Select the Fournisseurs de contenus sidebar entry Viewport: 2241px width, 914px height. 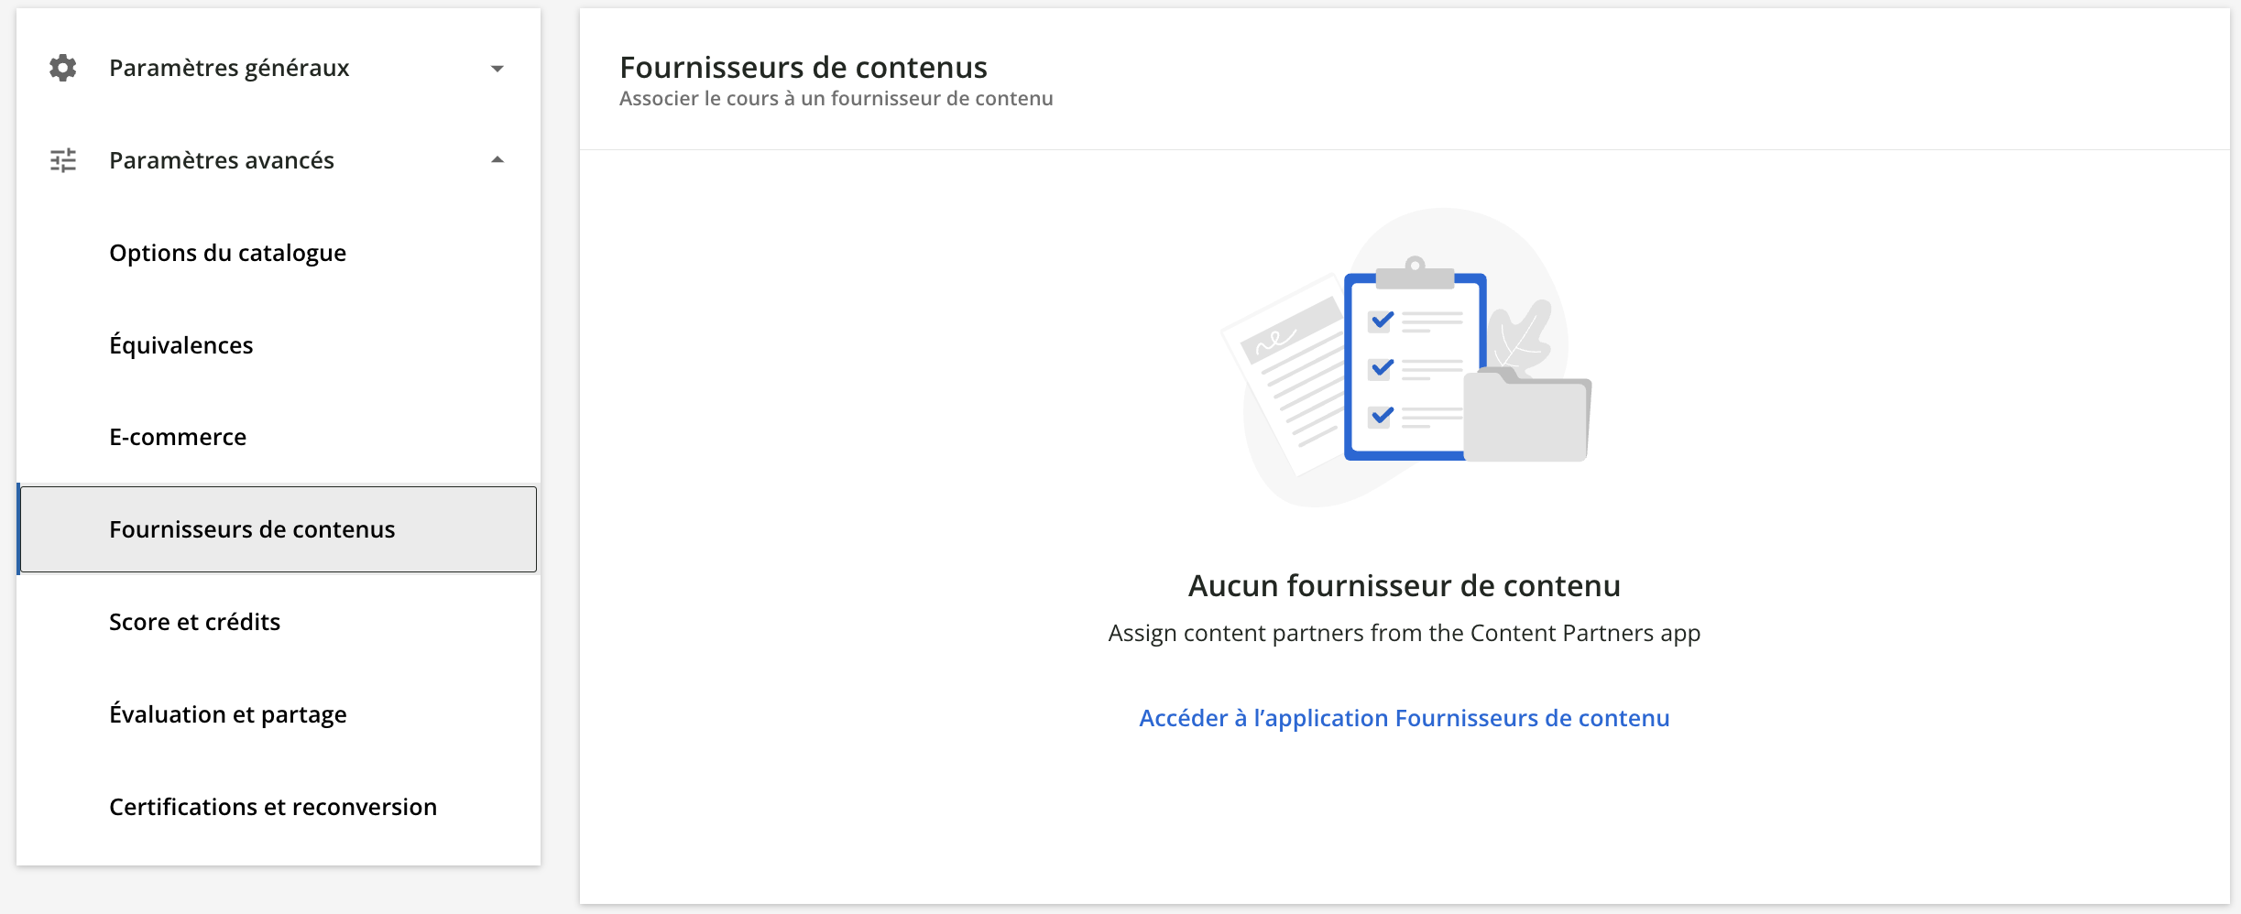[x=253, y=529]
